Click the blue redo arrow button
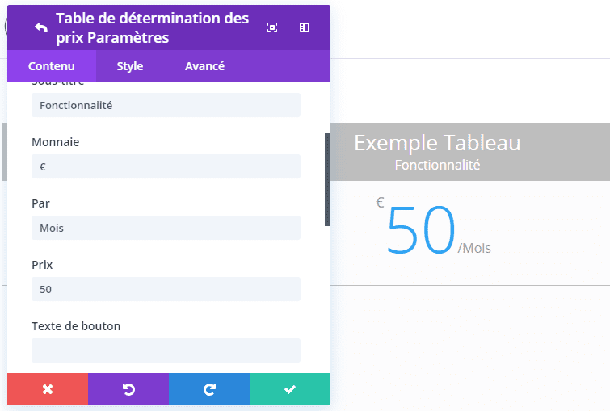Image resolution: width=610 pixels, height=411 pixels. [x=209, y=389]
